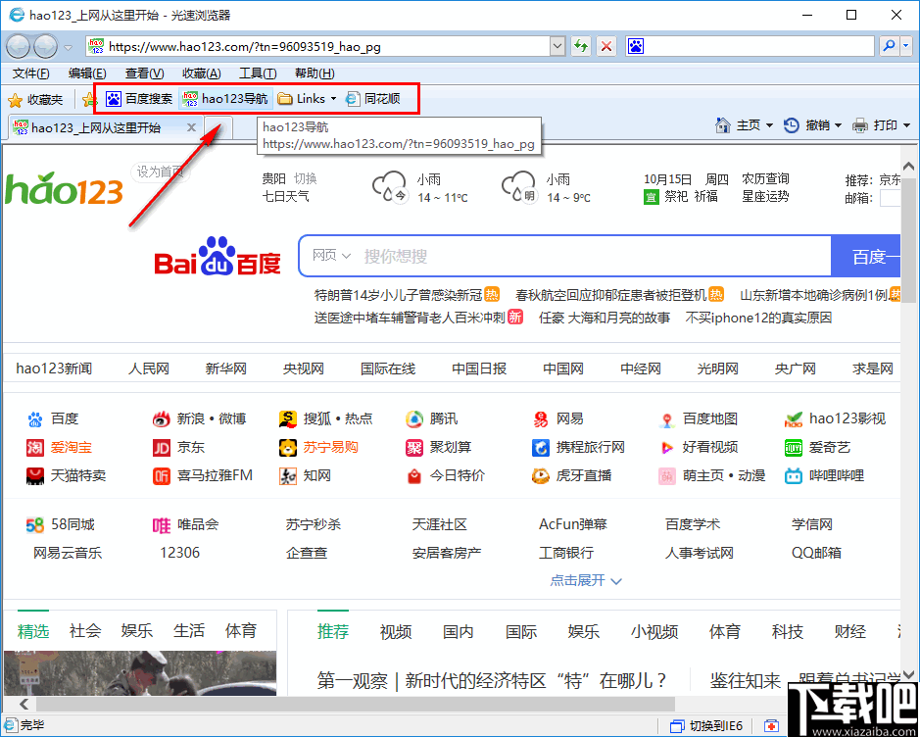Open the 工具(T) menu
920x737 pixels.
click(258, 74)
